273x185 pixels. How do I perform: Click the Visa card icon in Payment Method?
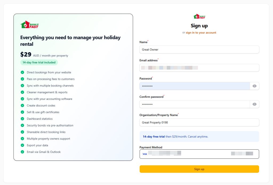145,154
